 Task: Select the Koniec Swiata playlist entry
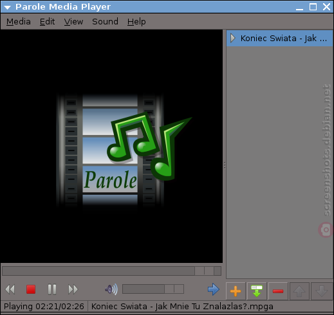[x=279, y=39]
